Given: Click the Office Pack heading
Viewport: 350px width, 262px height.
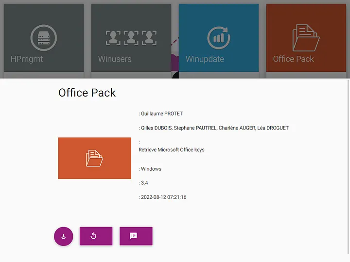Looking at the screenshot, I should pos(87,93).
